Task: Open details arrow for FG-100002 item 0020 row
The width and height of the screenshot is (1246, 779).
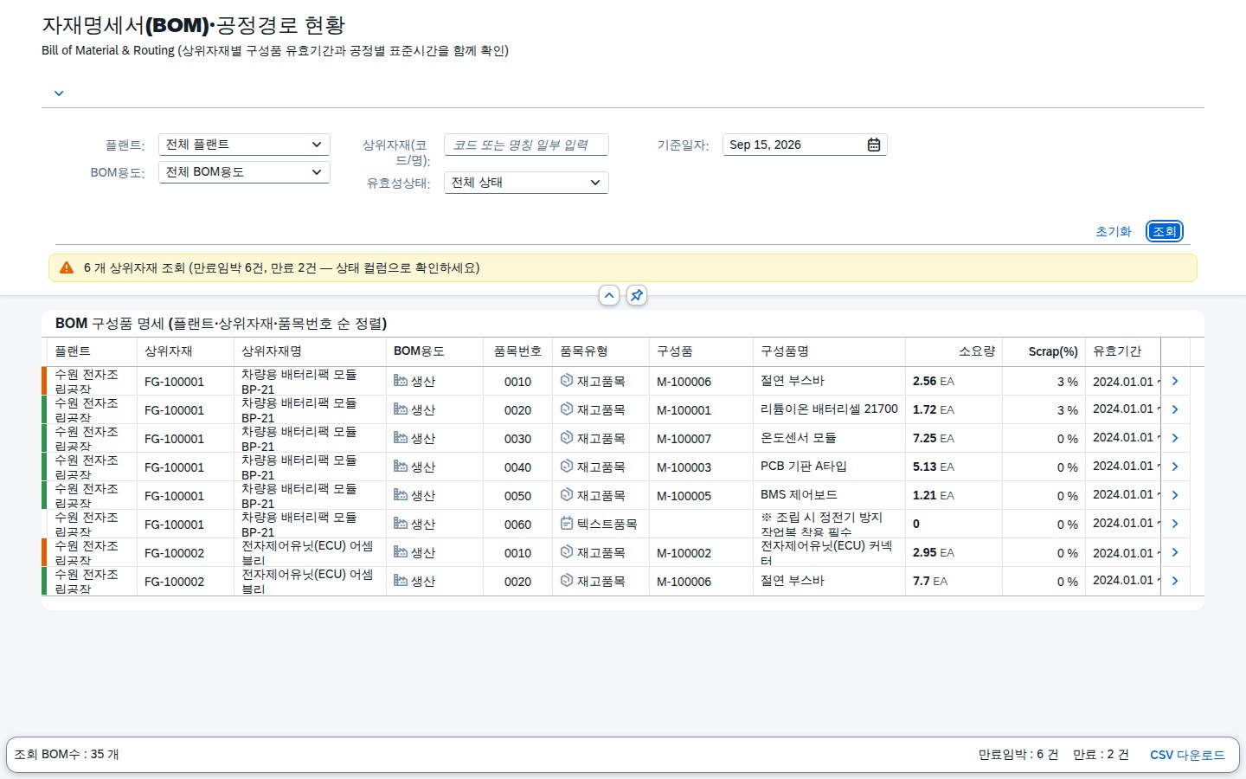Action: 1175,581
